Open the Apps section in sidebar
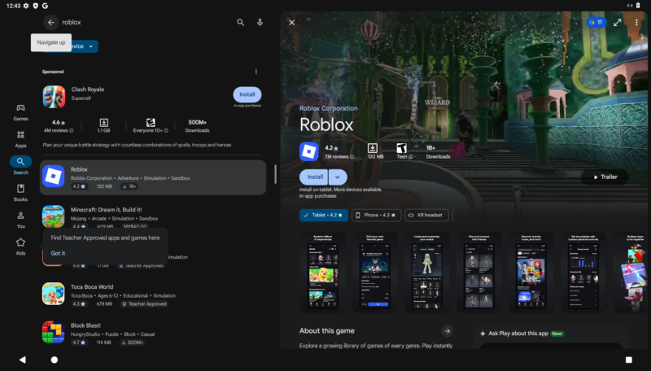The height and width of the screenshot is (371, 651). (x=21, y=139)
